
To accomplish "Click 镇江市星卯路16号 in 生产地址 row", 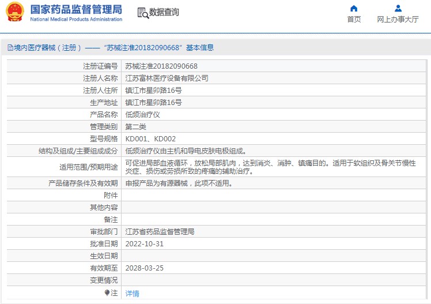I will click(x=153, y=103).
